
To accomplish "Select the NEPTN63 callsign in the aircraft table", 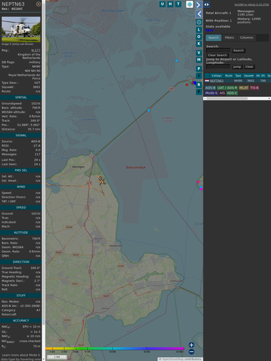I will coord(216,81).
